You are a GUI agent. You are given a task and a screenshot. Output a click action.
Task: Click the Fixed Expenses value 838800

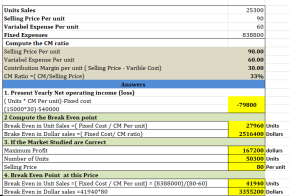pyautogui.click(x=246, y=35)
